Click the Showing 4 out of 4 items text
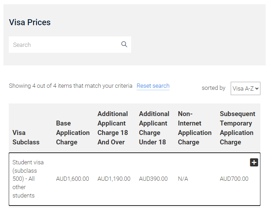This screenshot has width=266, height=208. pos(71,86)
